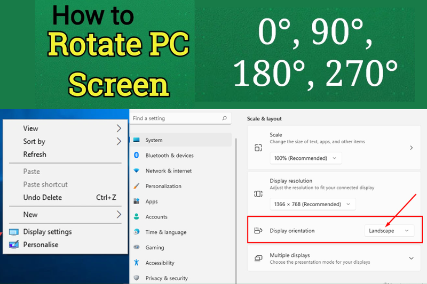The image size is (427, 284).
Task: Click the Network & internet wifi icon
Action: point(137,171)
